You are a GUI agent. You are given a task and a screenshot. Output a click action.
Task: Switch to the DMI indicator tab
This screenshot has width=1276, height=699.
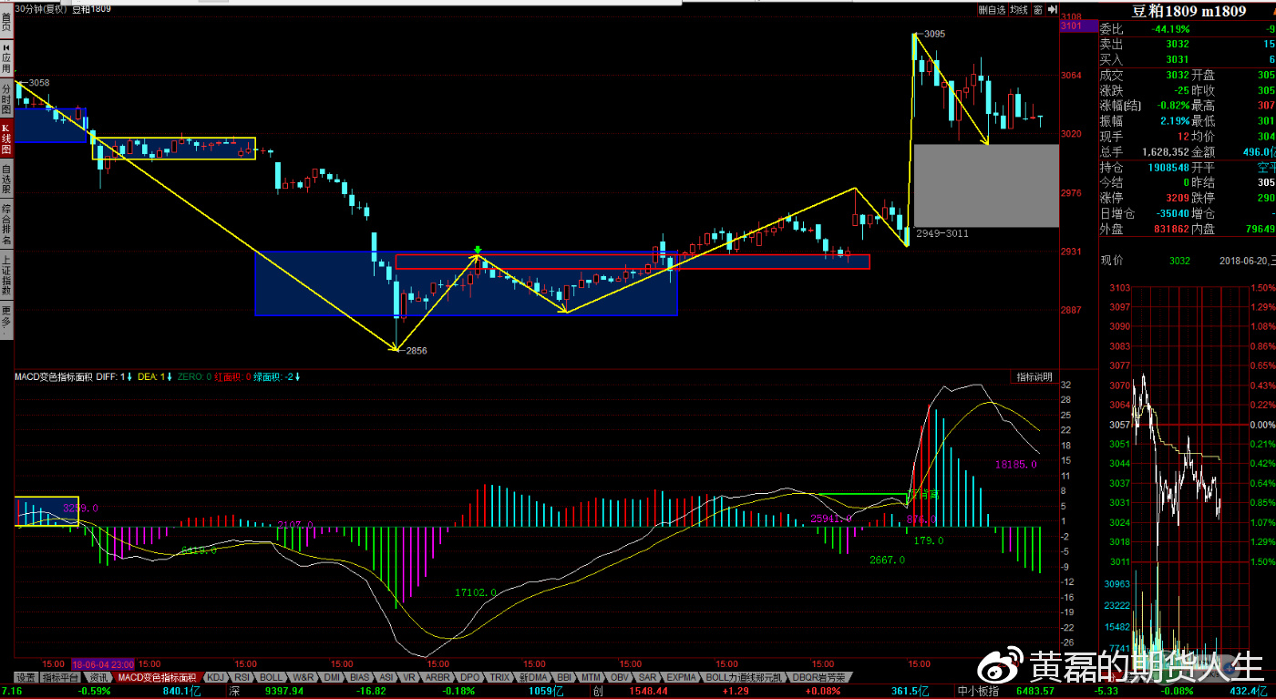coord(332,677)
